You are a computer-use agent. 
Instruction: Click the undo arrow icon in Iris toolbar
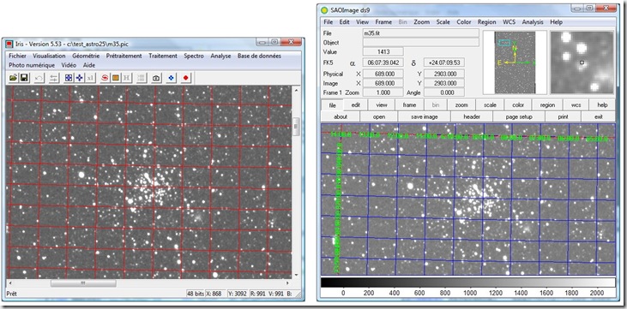tap(39, 78)
